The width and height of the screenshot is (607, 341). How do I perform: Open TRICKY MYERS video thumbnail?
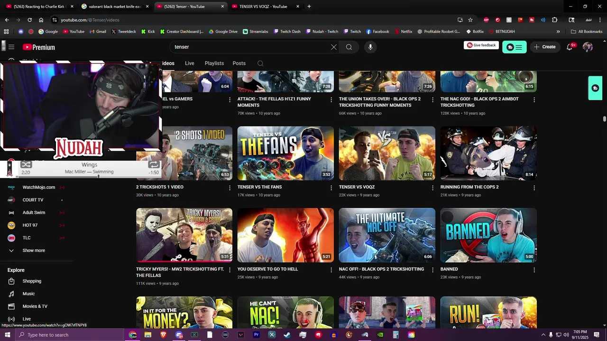click(184, 235)
